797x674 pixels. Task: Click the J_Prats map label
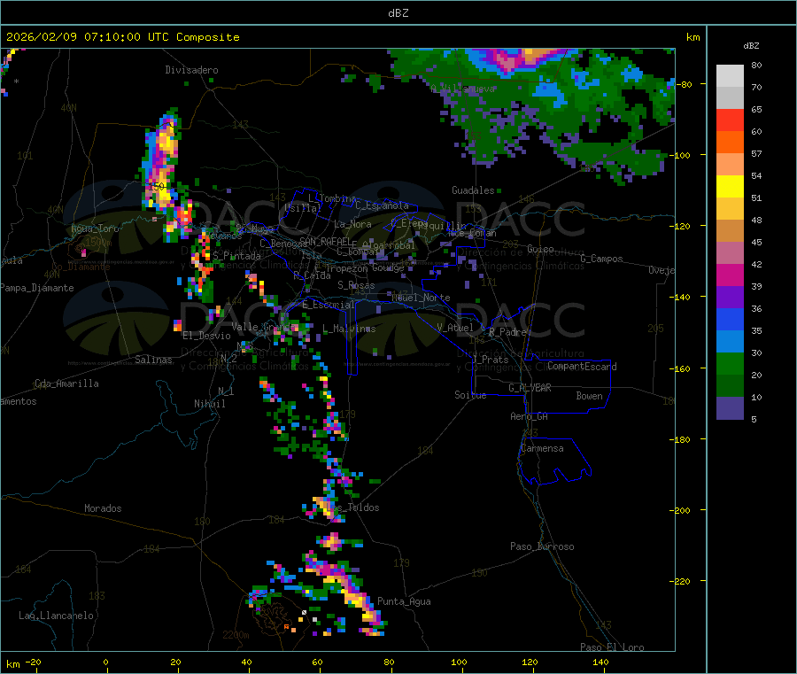pos(490,360)
